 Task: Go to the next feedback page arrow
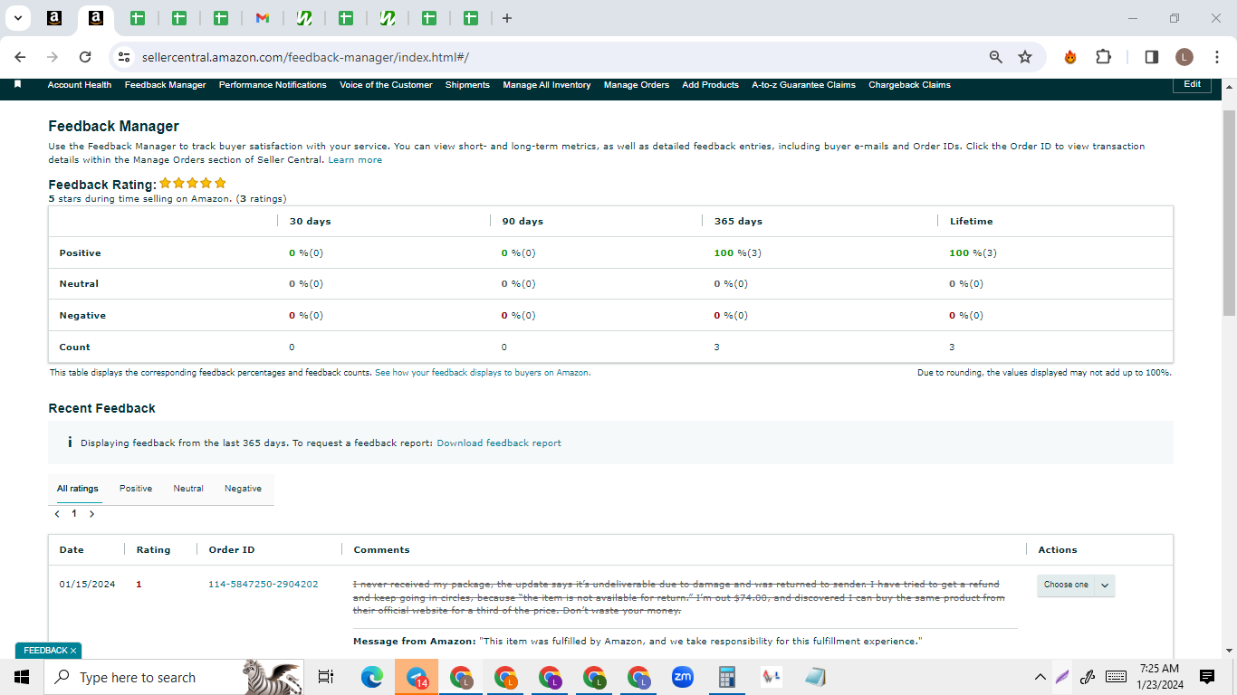click(91, 514)
